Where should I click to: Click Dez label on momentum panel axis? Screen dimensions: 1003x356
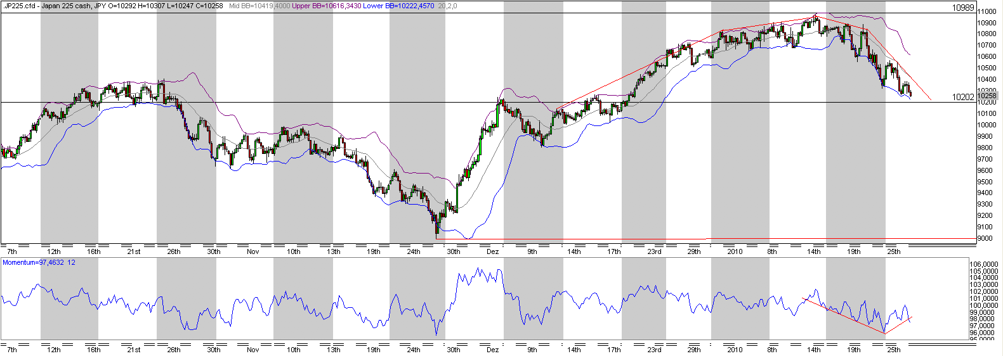click(x=493, y=349)
